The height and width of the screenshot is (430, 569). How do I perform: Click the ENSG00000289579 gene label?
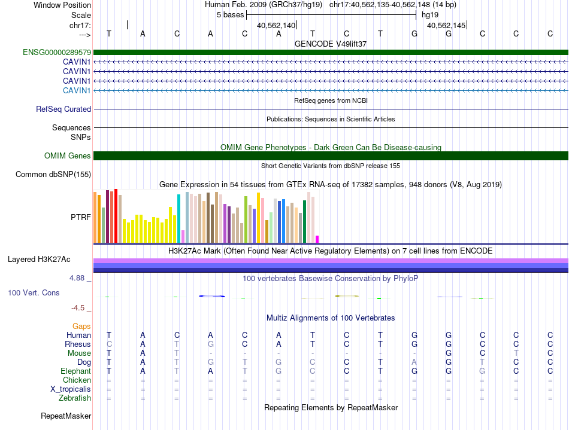(x=57, y=53)
